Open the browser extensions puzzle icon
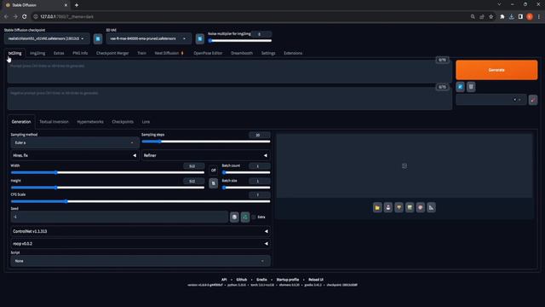 [x=502, y=16]
